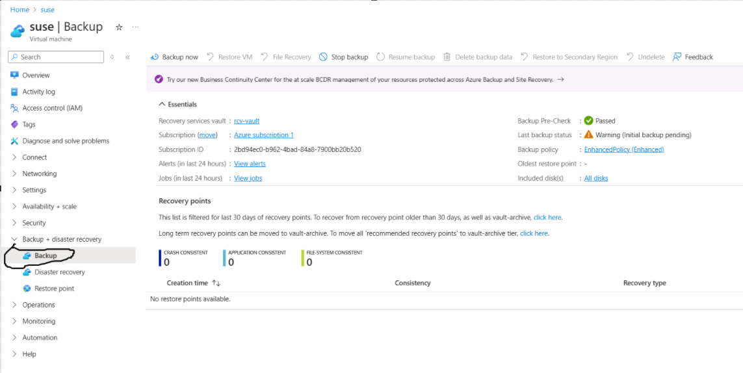Click the Activity log icon
Viewport: 743px width, 373px height.
(14, 92)
